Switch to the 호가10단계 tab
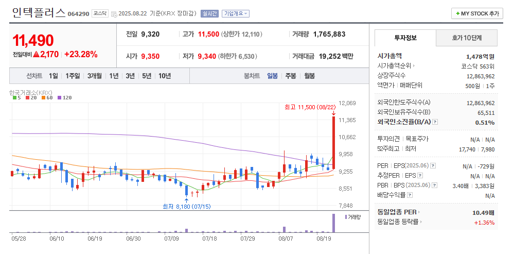Image resolution: width=514 pixels, height=254 pixels. point(467,38)
